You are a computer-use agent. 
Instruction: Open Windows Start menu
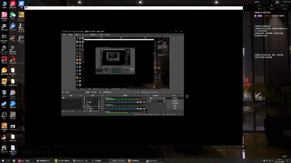3,161
